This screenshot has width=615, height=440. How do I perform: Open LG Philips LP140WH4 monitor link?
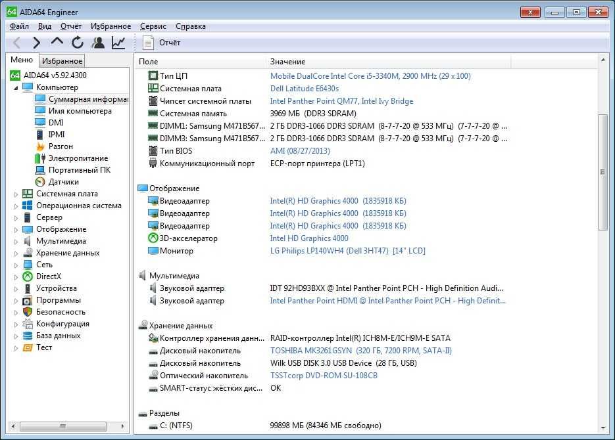tap(347, 250)
